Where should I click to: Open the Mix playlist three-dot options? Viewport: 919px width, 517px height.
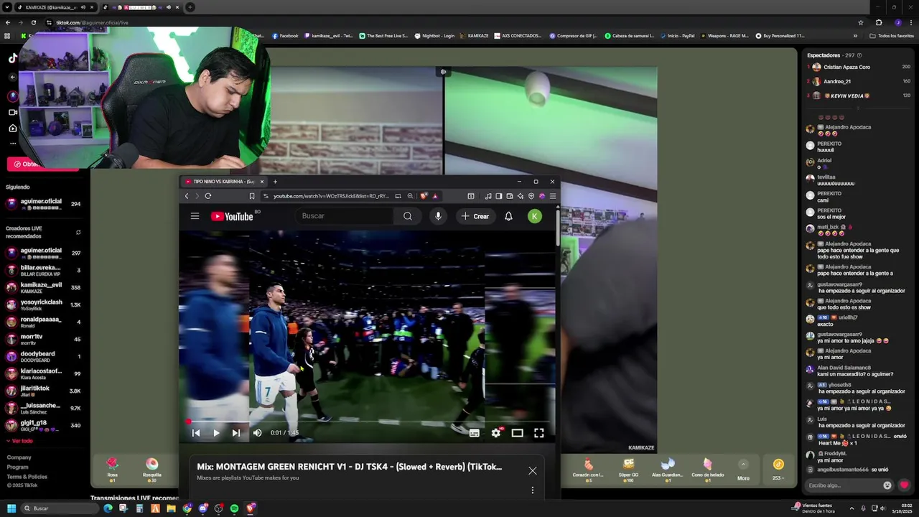532,490
